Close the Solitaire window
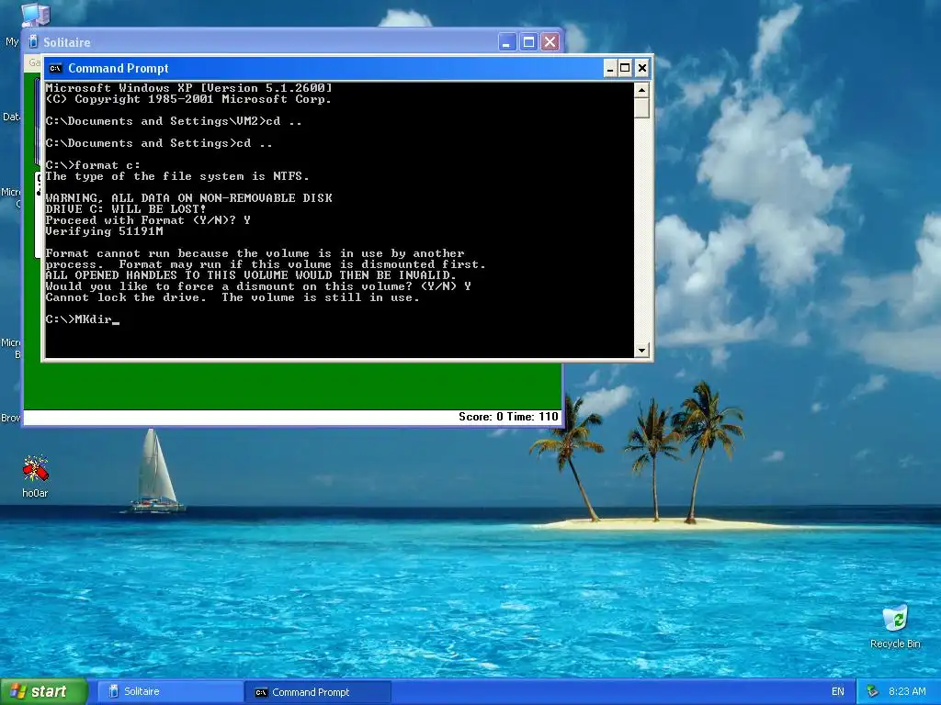 pos(550,42)
